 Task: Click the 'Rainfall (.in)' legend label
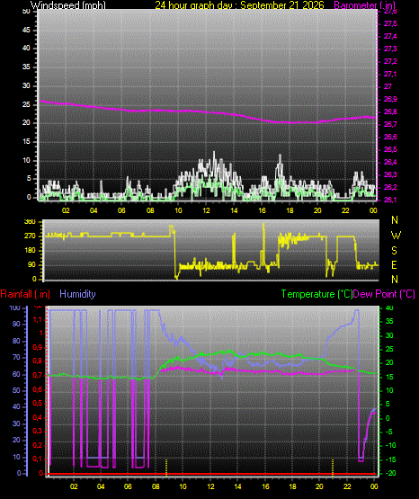pyautogui.click(x=25, y=294)
